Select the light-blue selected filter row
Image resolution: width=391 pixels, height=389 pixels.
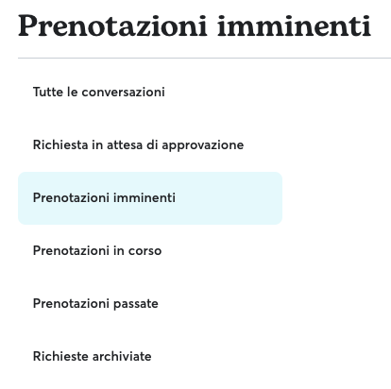[x=150, y=198]
